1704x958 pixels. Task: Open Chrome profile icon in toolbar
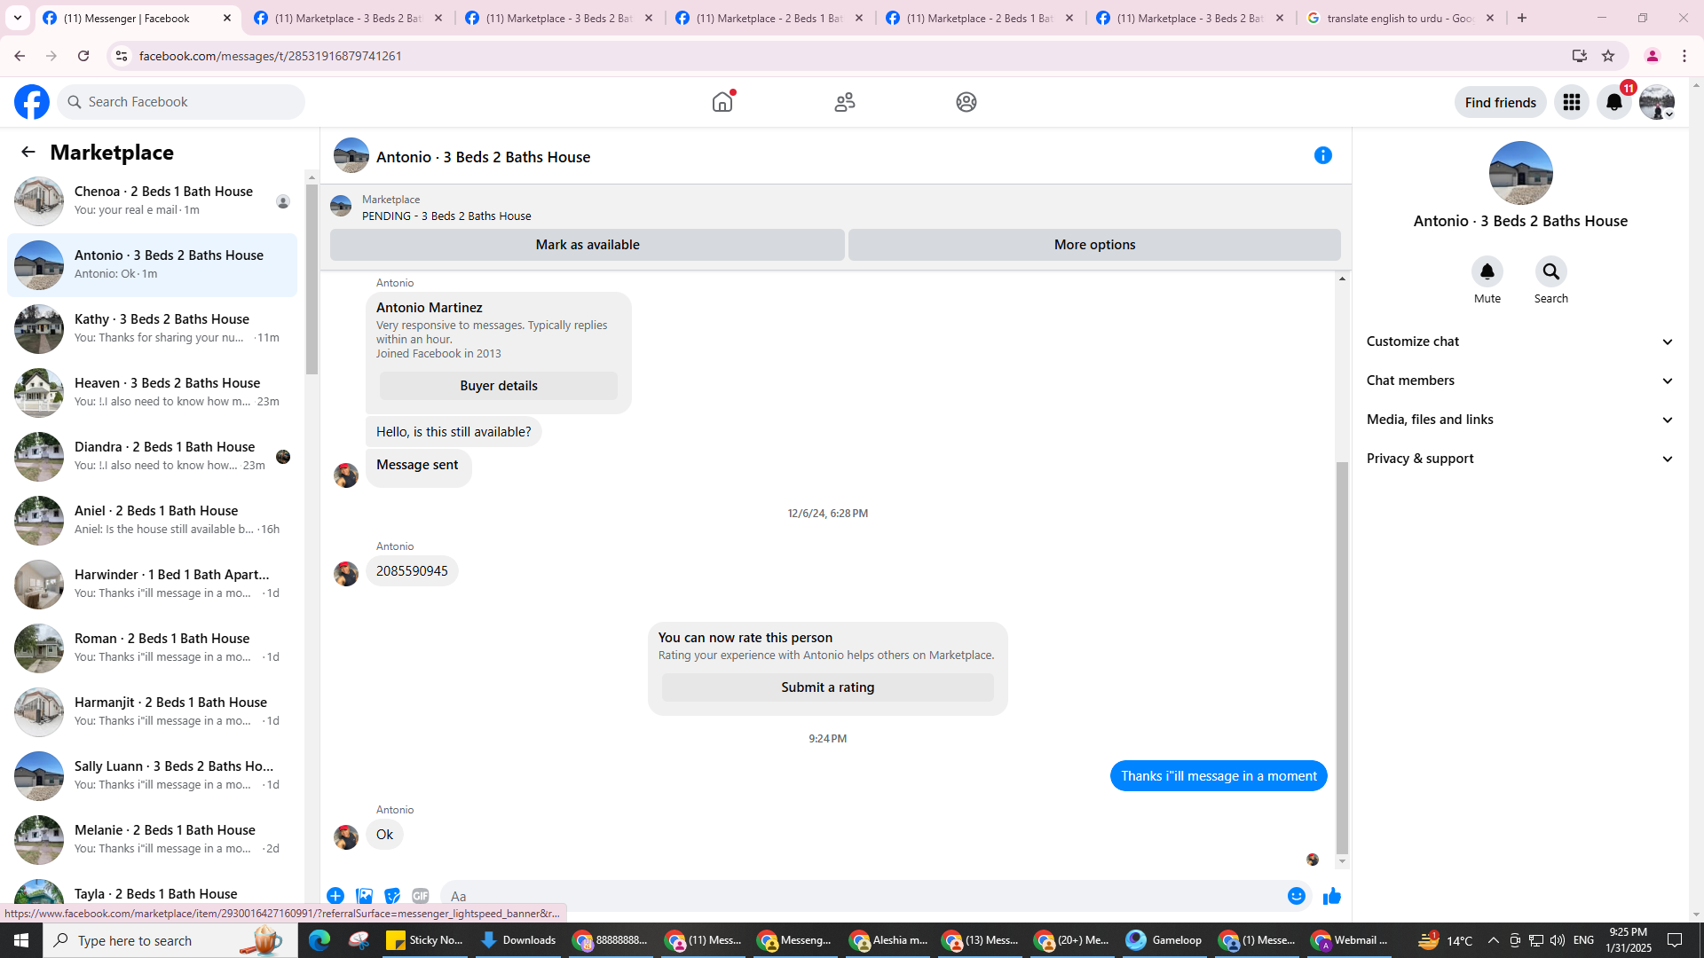pos(1653,56)
